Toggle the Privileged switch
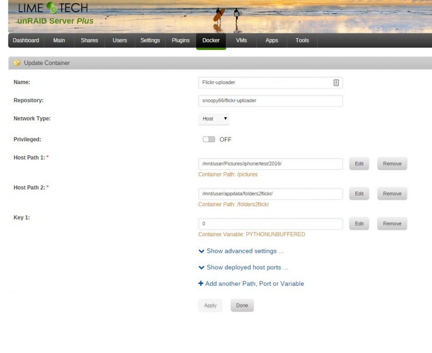 click(209, 139)
